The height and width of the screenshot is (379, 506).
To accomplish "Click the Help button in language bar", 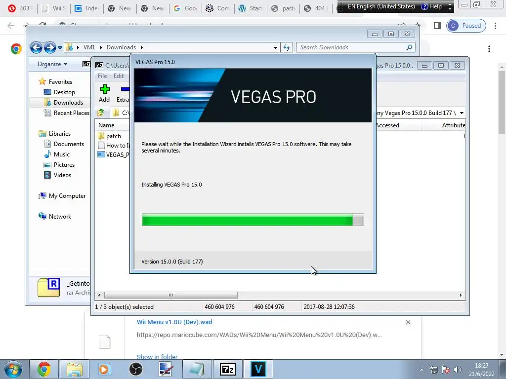I will tap(431, 6).
